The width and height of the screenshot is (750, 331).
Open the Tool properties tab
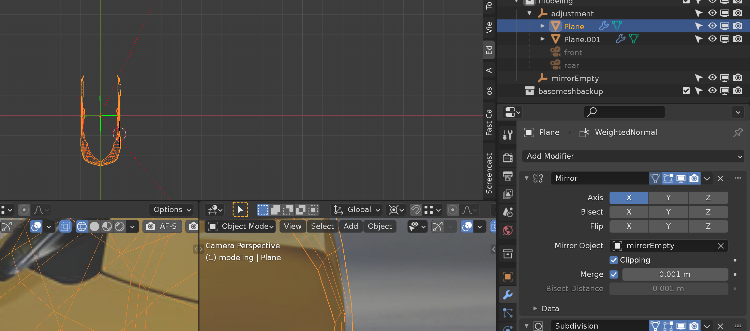508,135
